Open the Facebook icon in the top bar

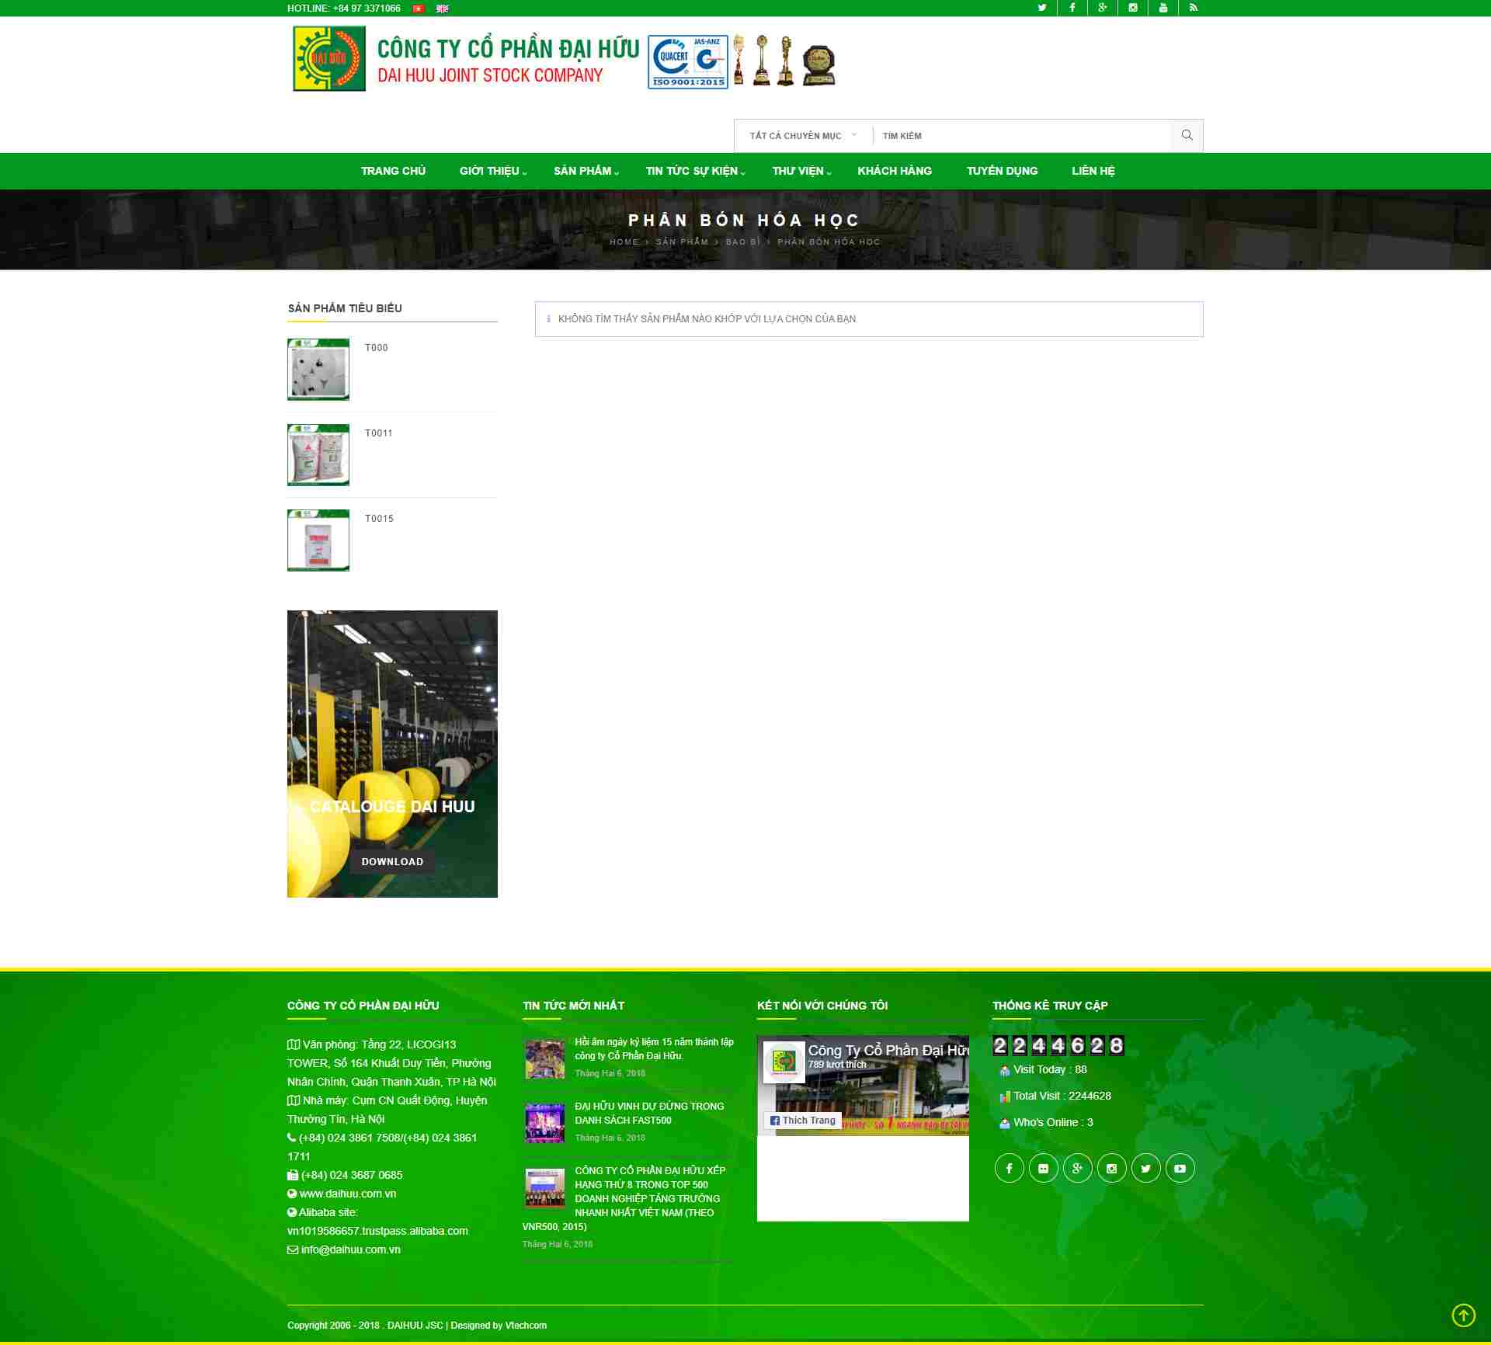(1072, 8)
